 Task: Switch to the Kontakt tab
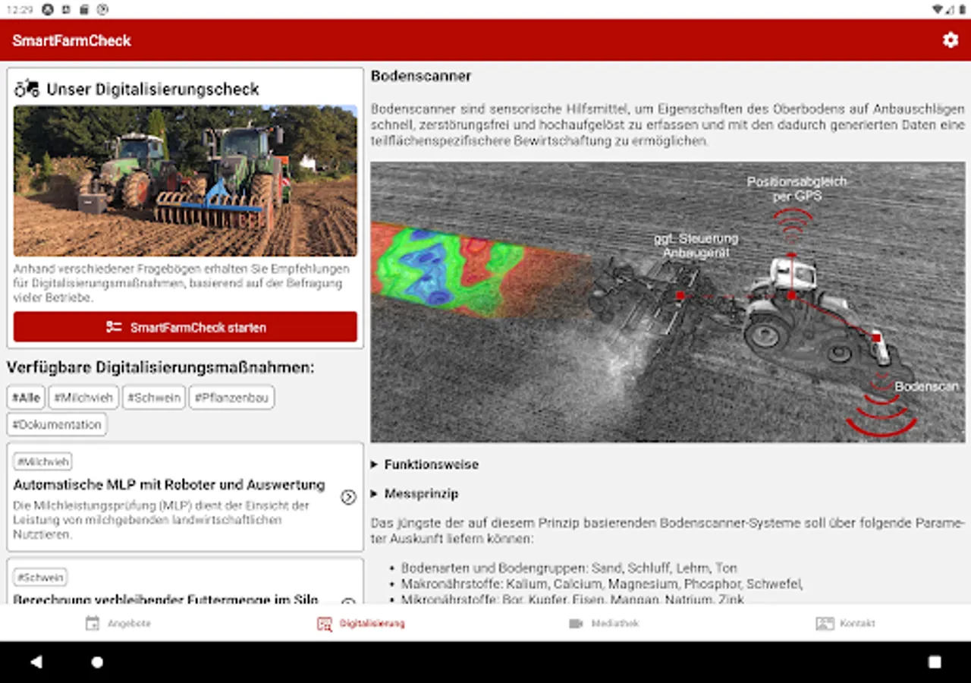(x=846, y=623)
